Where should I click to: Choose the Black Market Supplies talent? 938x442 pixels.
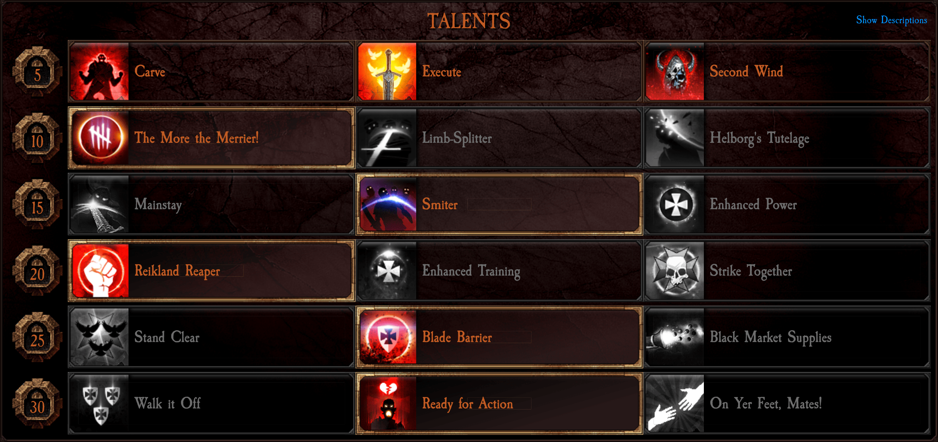(787, 337)
